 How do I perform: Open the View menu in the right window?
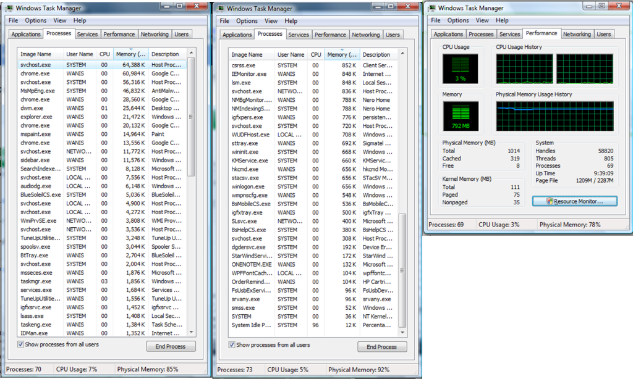tap(482, 20)
